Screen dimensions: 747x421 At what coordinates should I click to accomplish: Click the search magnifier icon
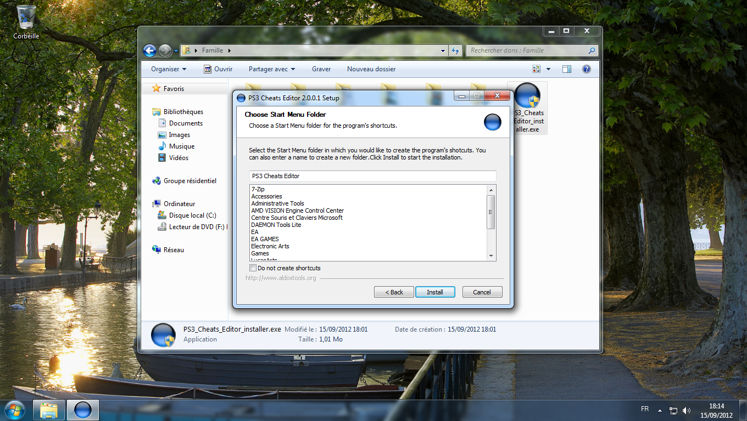coord(592,50)
